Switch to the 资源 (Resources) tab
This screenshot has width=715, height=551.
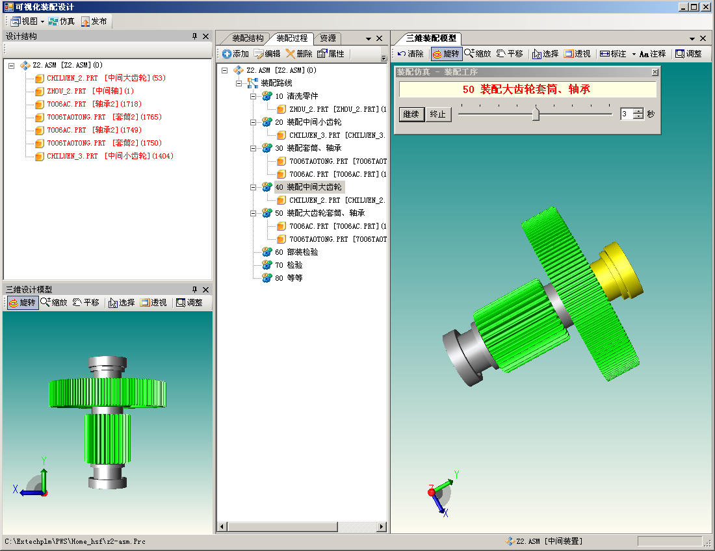click(x=327, y=38)
